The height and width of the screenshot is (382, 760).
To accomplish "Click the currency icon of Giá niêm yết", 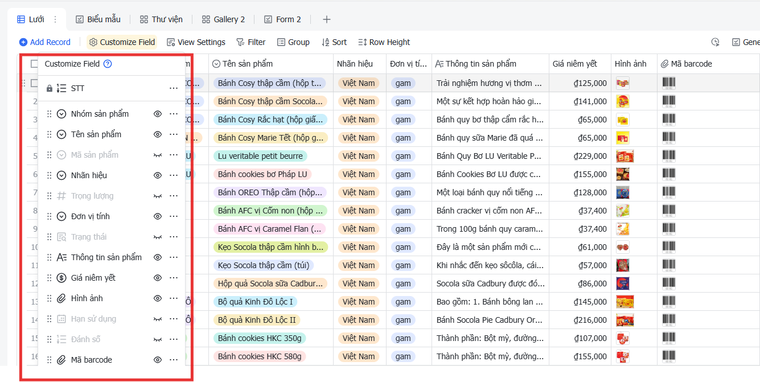I will pos(61,278).
